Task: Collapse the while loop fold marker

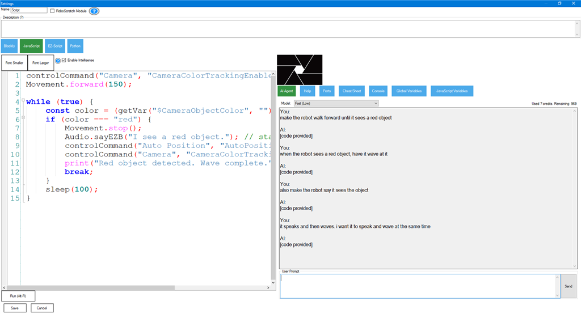Action: pyautogui.click(x=23, y=100)
